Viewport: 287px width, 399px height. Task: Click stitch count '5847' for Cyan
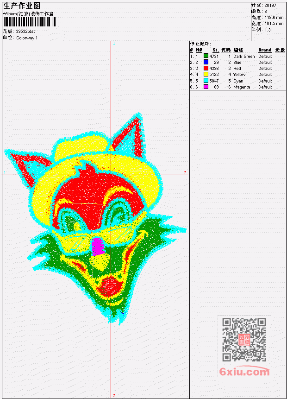214,81
